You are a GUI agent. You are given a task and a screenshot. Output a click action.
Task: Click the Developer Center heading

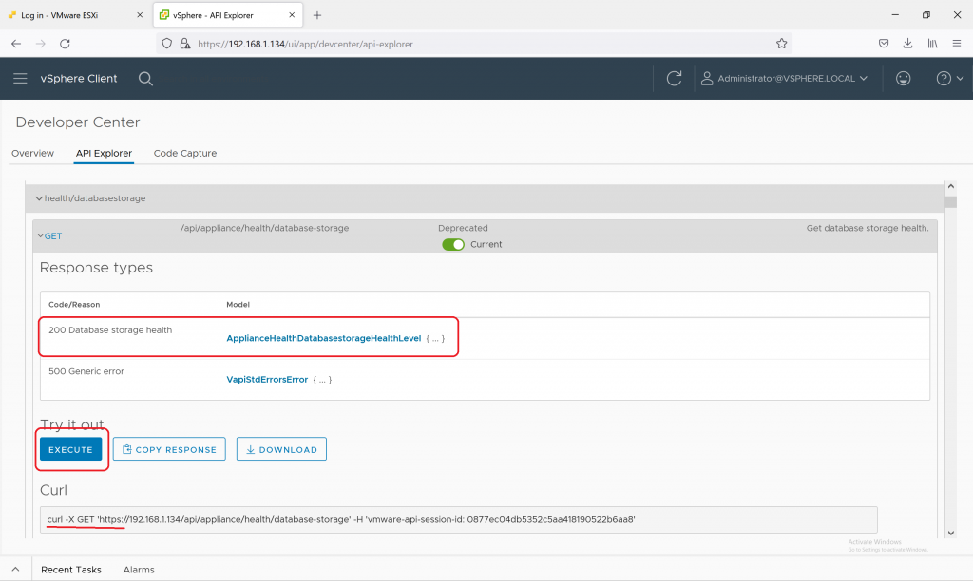(x=78, y=122)
